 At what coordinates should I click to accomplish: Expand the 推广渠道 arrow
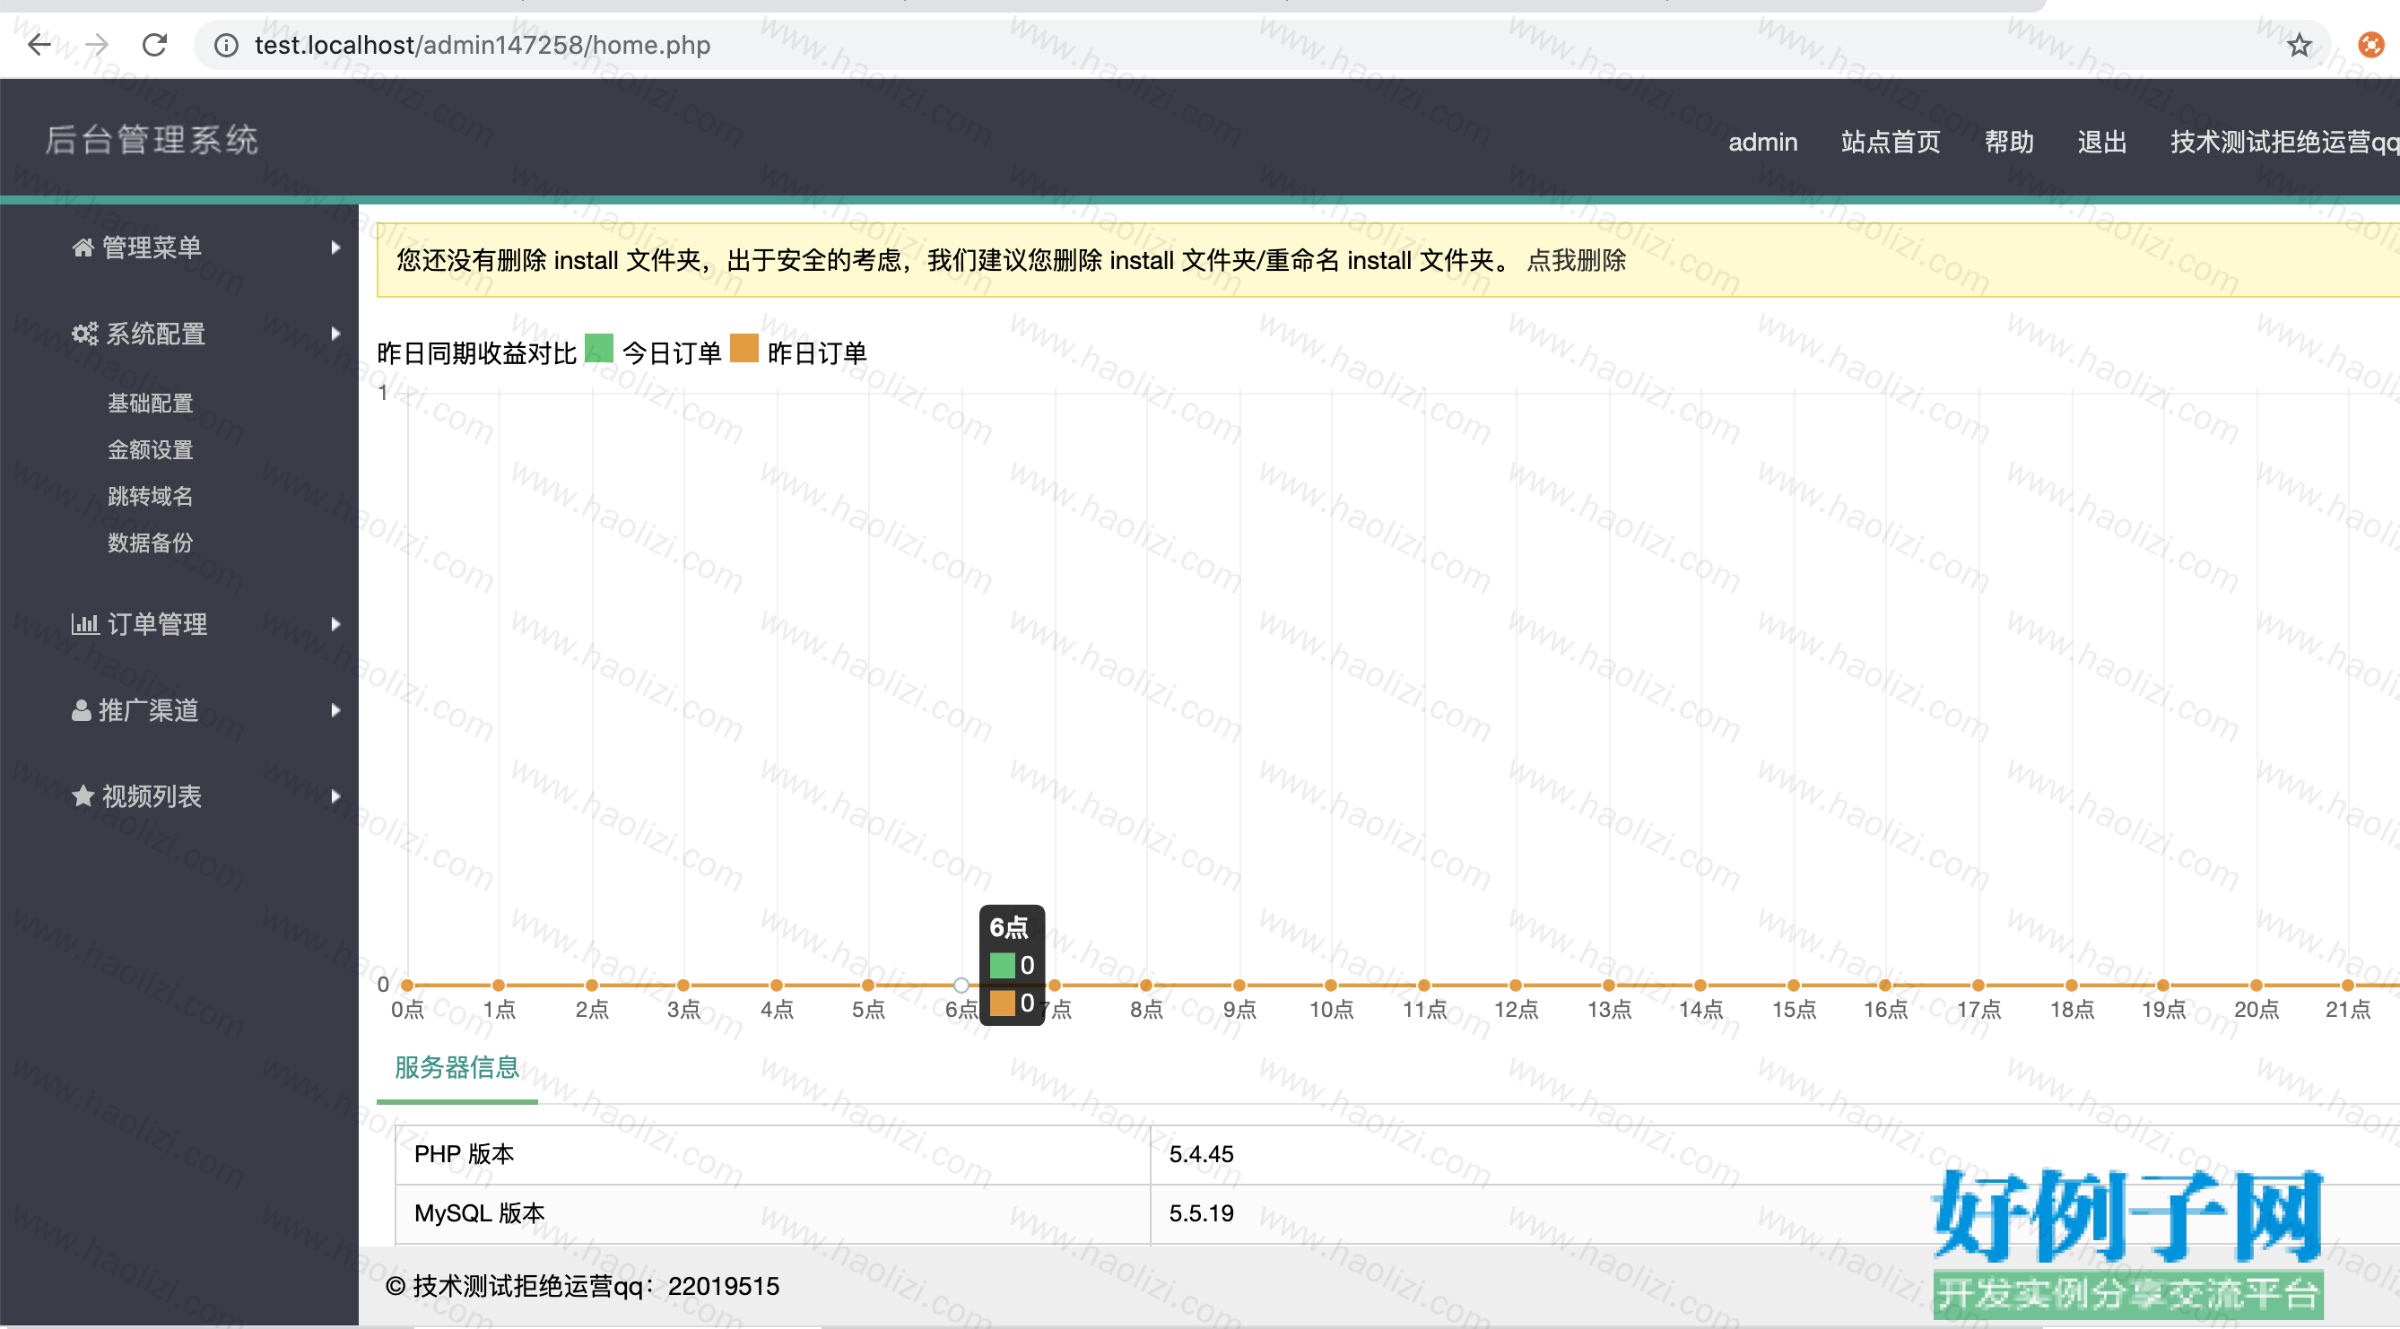coord(335,709)
